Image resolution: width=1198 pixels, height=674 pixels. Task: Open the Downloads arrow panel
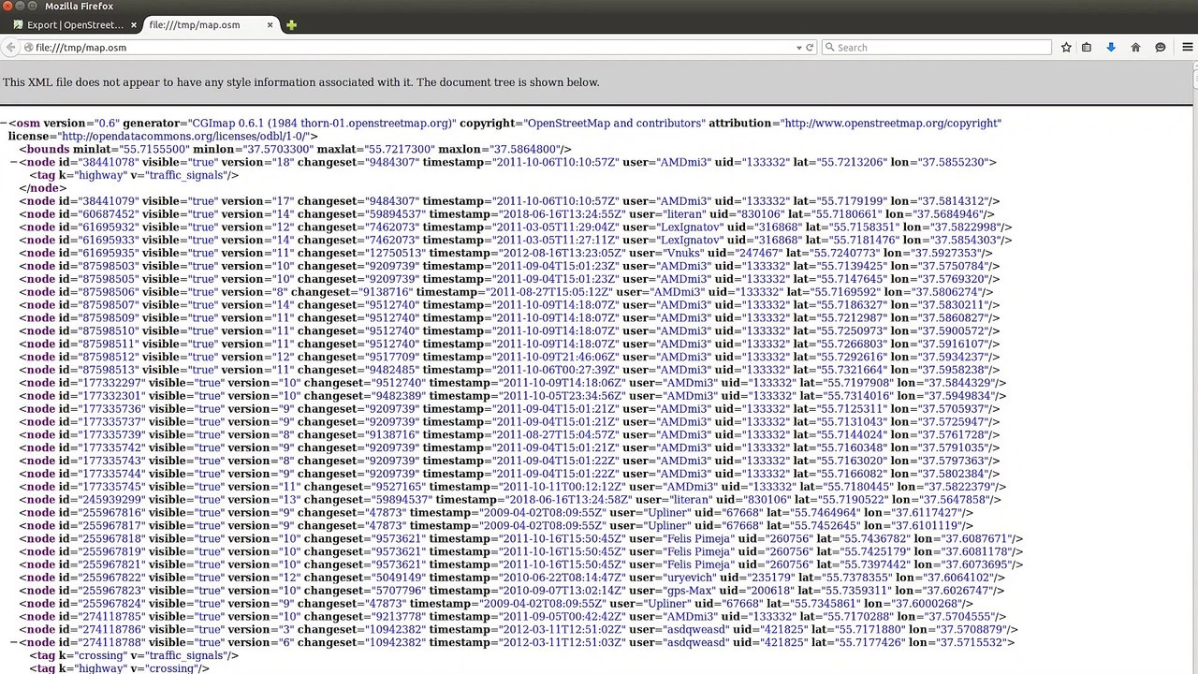[x=1111, y=48]
